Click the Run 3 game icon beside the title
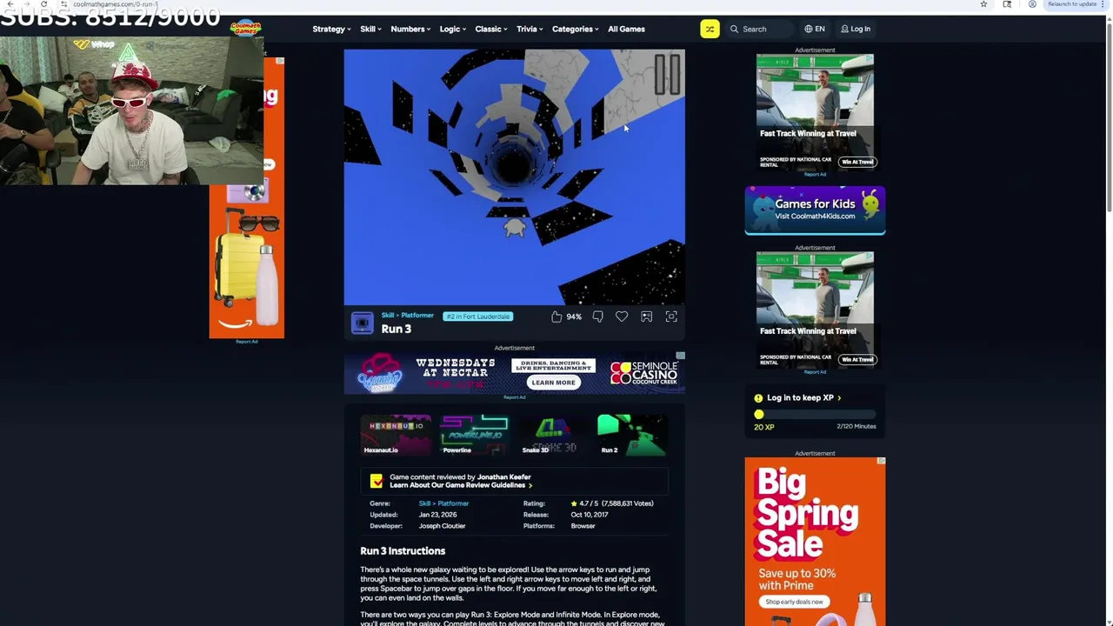Viewport: 1113px width, 626px height. [363, 323]
